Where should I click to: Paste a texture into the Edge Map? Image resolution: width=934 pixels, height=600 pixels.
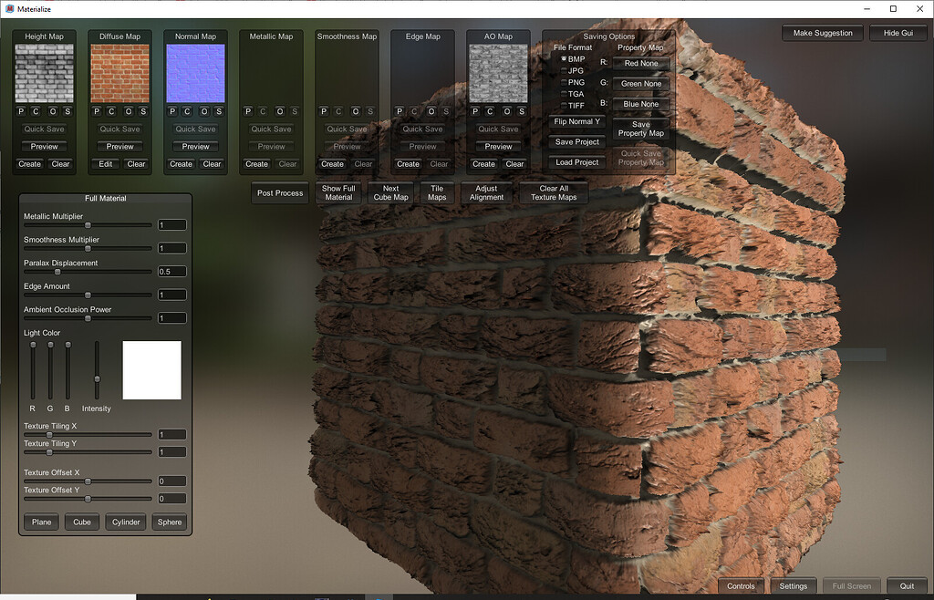tap(399, 111)
